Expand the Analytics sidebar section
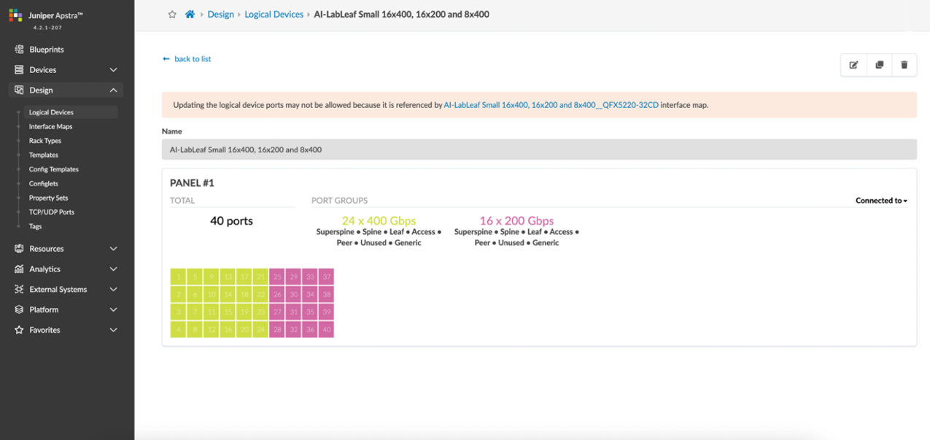Image resolution: width=930 pixels, height=440 pixels. [x=113, y=269]
